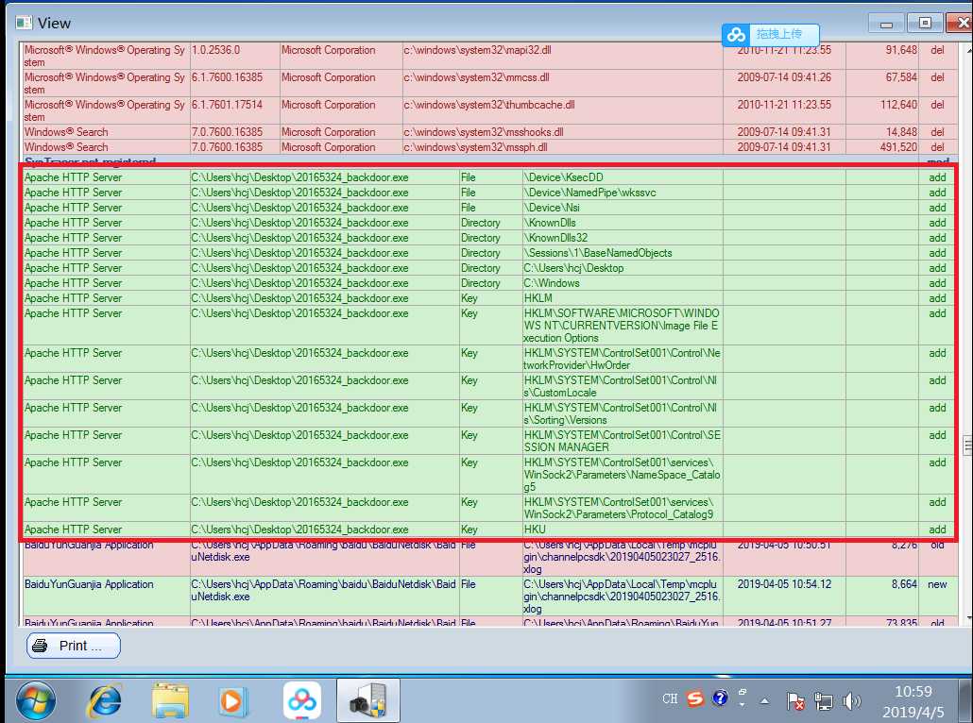This screenshot has width=973, height=723.
Task: Select the size 67,584 cell
Action: point(881,83)
